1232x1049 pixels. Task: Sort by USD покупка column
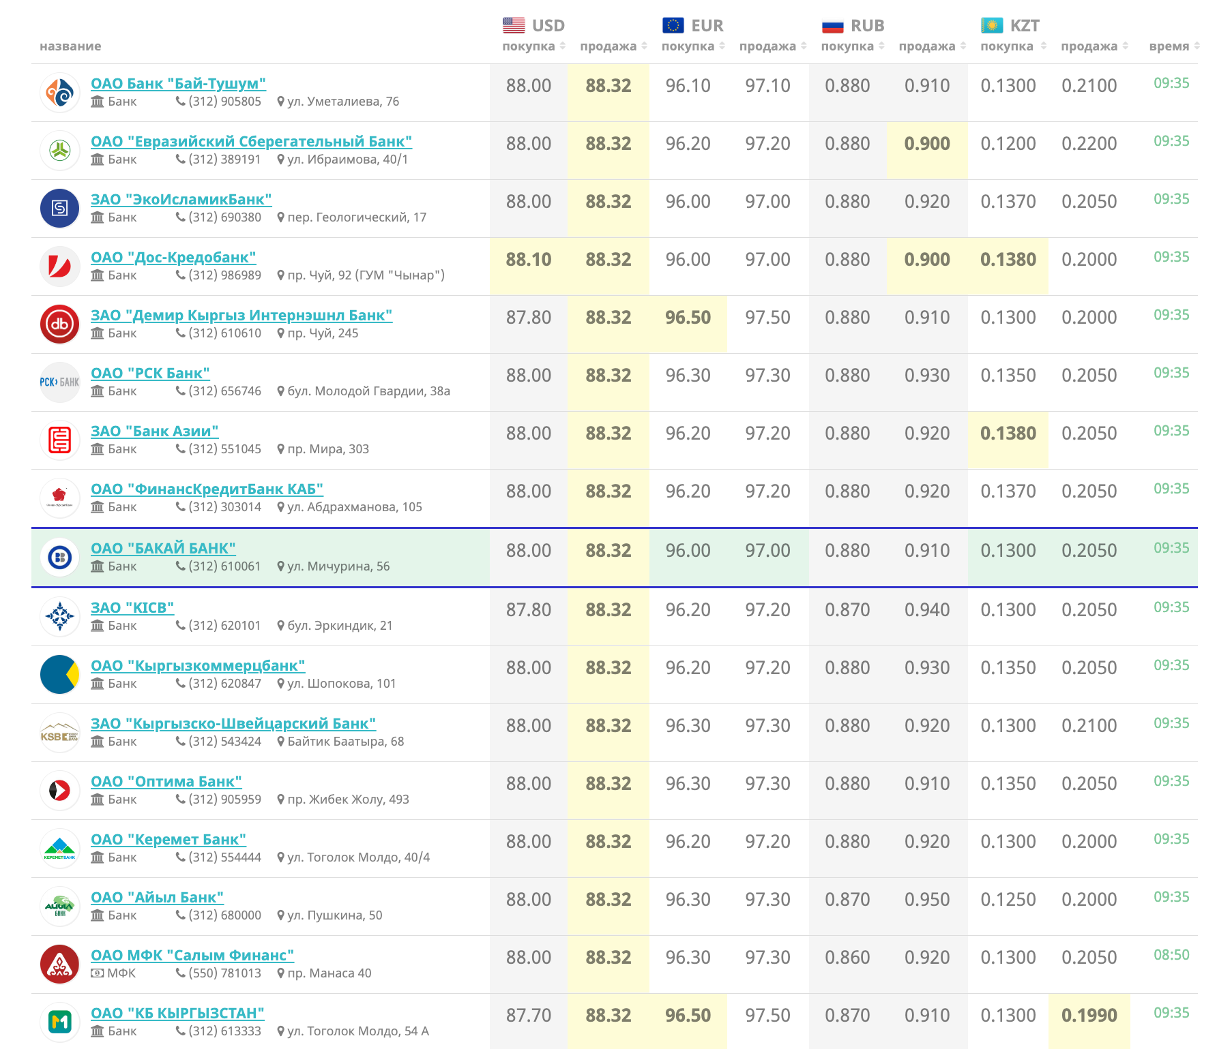point(534,46)
